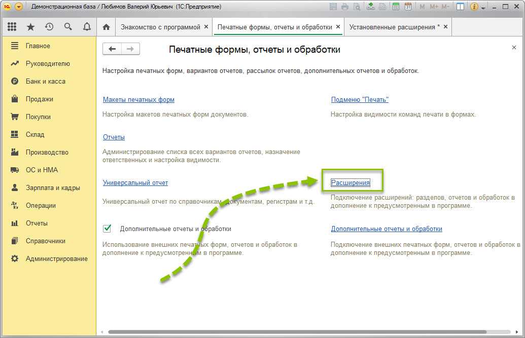The width and height of the screenshot is (525, 338).
Task: Go forward with right arrow button
Action: tap(130, 49)
